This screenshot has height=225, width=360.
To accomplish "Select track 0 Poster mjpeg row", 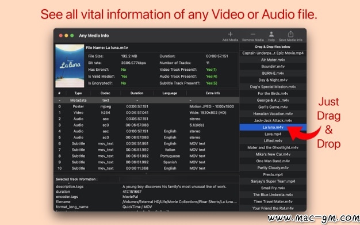I will (147, 106).
